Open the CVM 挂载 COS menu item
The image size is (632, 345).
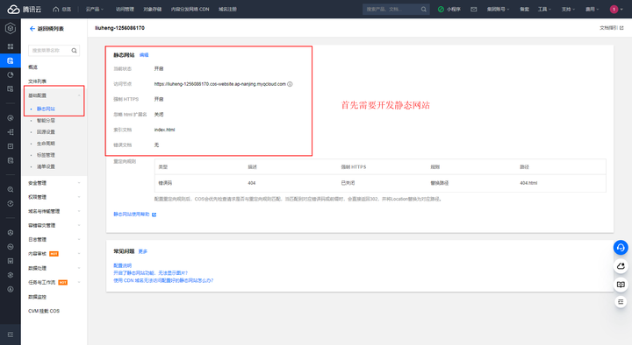pos(44,311)
